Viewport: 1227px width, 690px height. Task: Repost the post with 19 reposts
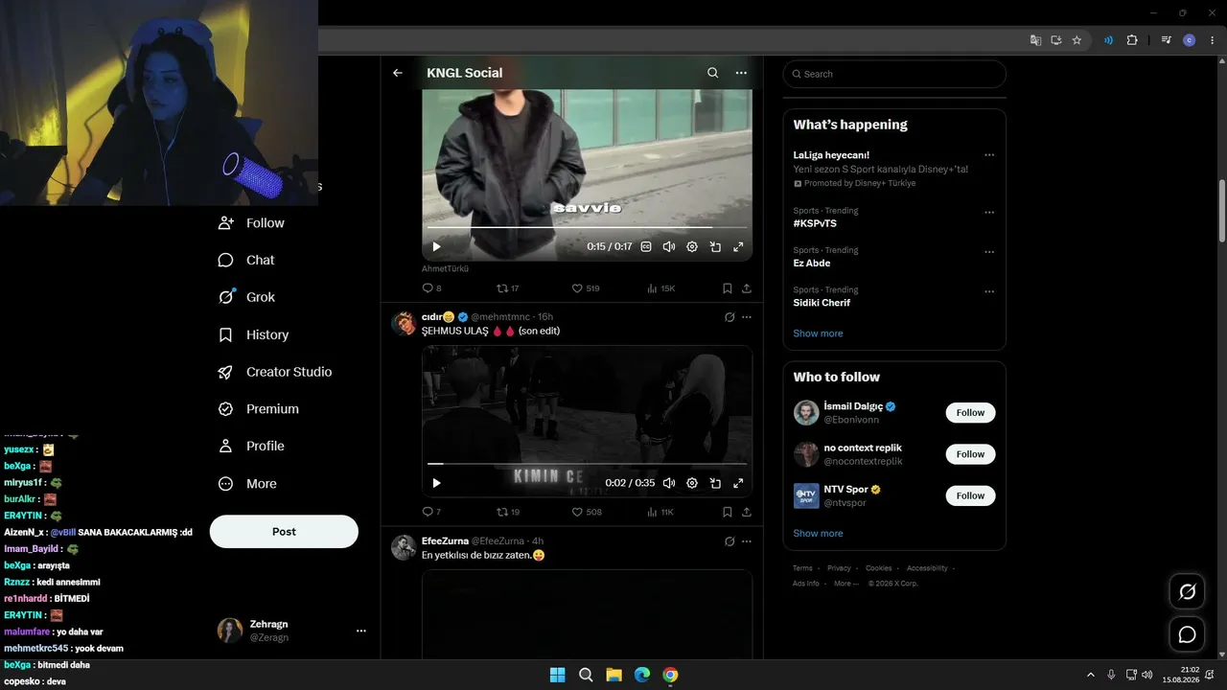pos(507,512)
